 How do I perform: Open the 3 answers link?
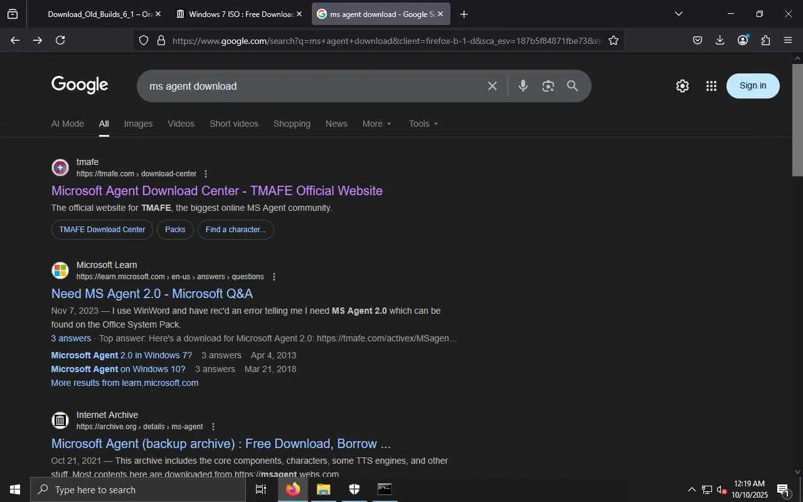(71, 338)
